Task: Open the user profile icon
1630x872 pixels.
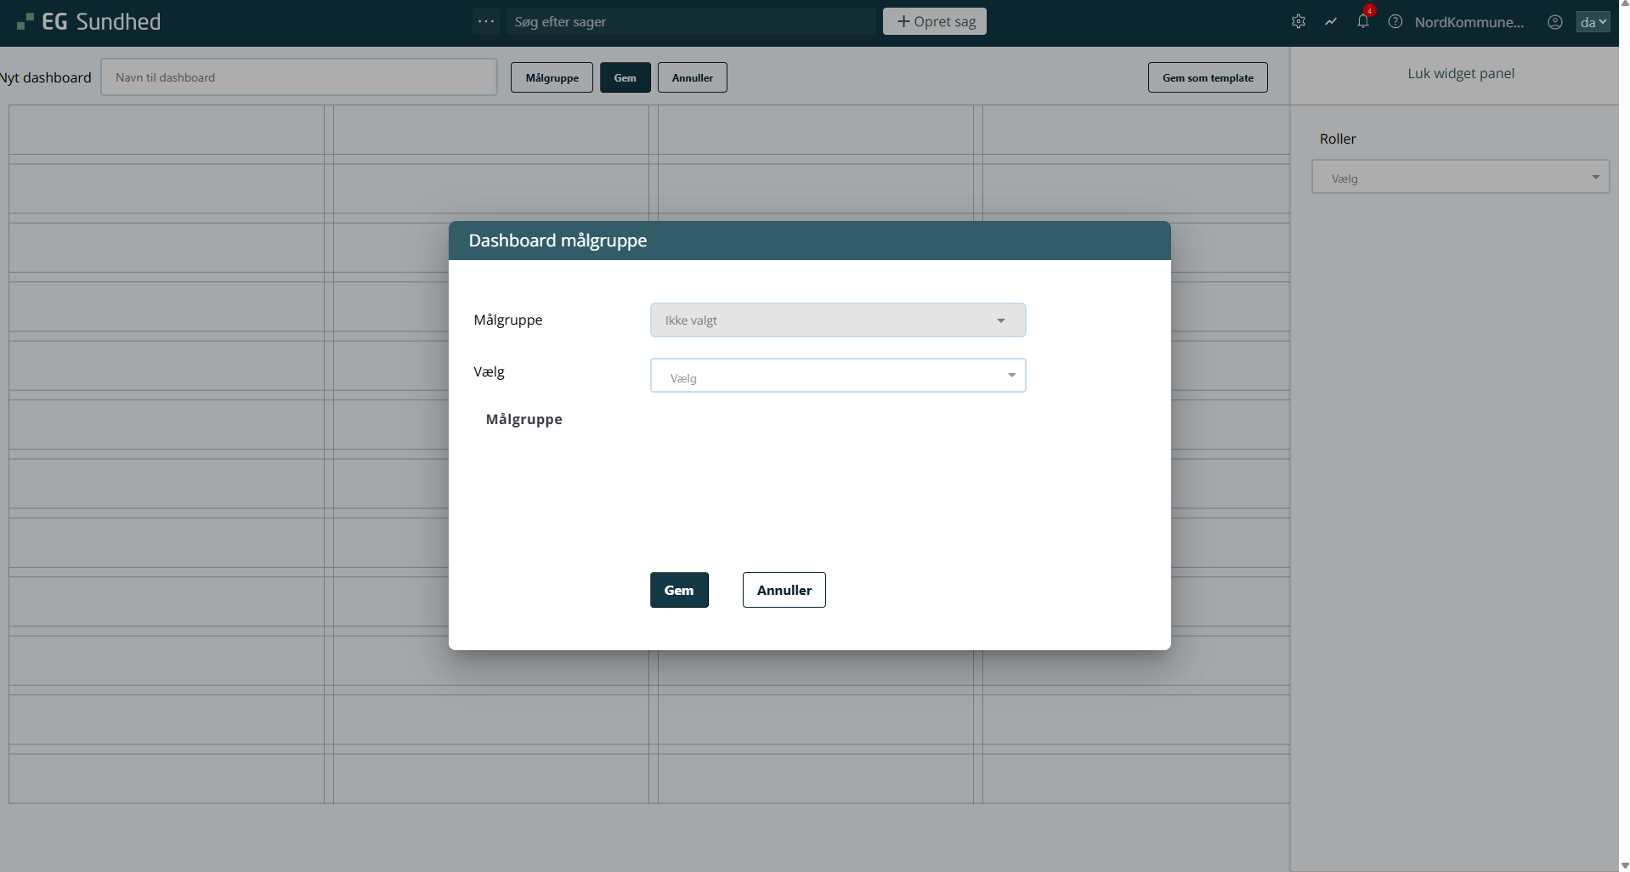Action: [1555, 22]
